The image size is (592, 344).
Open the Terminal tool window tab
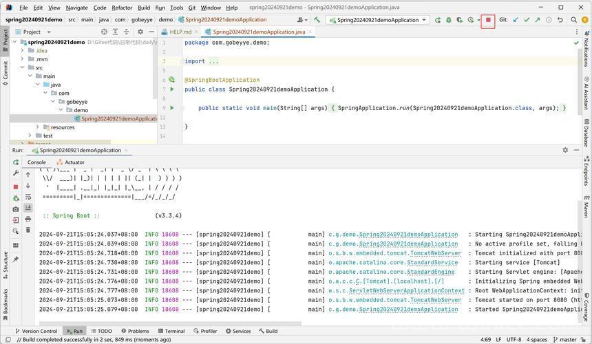click(171, 331)
